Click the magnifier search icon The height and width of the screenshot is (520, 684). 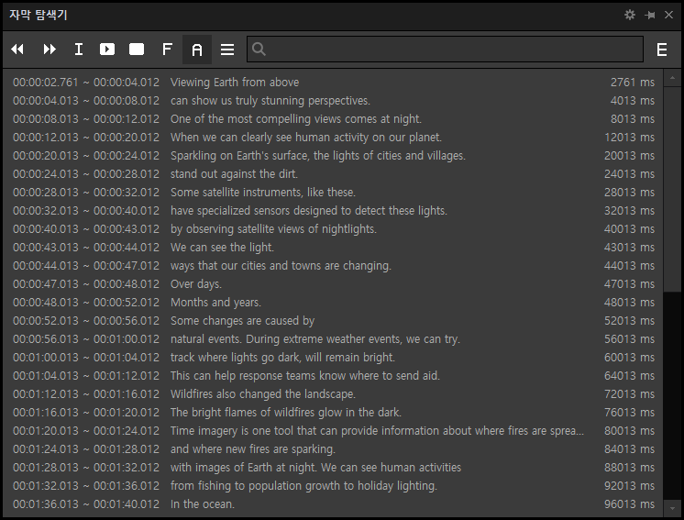click(259, 49)
